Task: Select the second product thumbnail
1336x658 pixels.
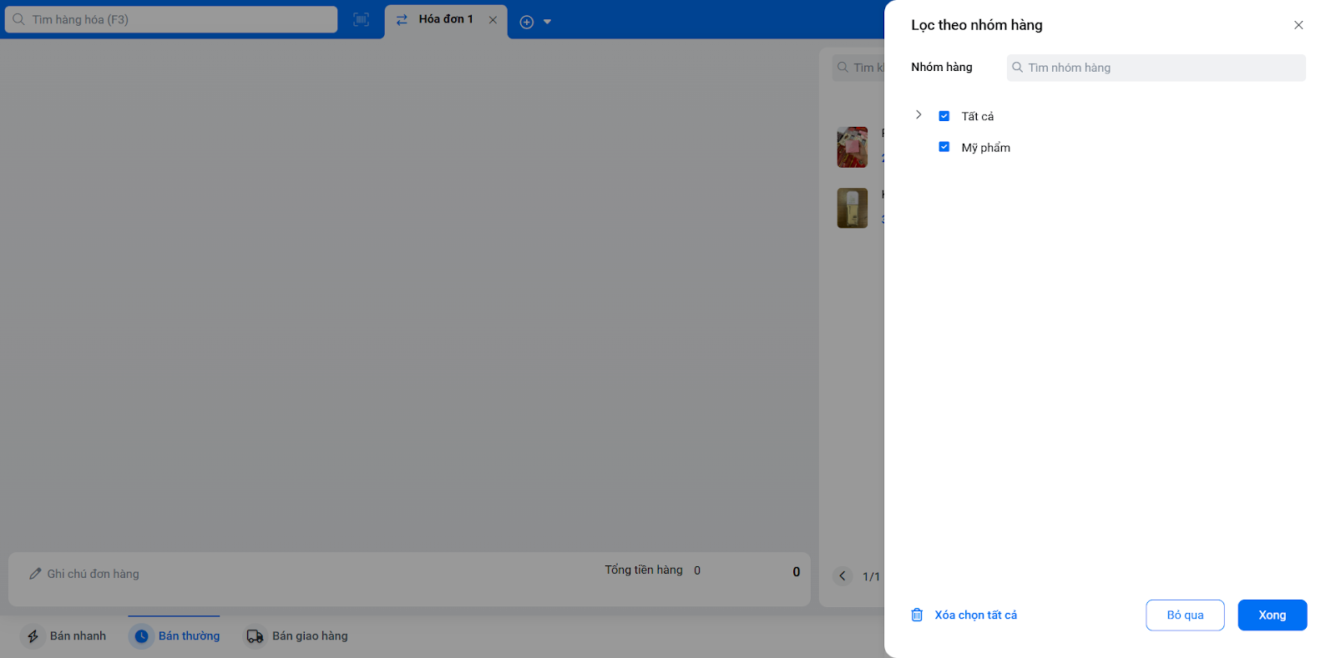Action: tap(853, 208)
